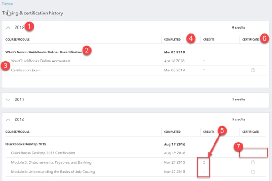Click CREDITS column header in 2016 table
This screenshot has height=181, width=272.
(x=209, y=132)
